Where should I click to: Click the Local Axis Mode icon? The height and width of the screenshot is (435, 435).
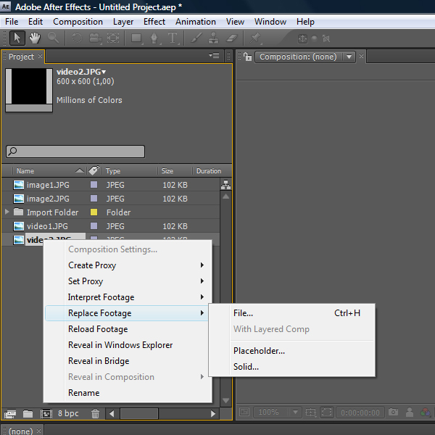[302, 38]
